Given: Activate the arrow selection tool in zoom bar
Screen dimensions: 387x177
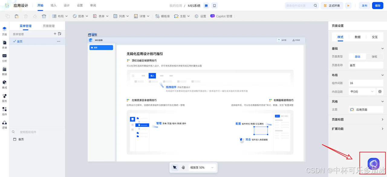Looking at the screenshot, I should point(175,167).
